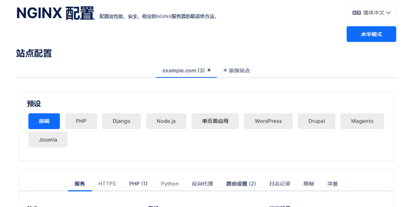Viewport: 411px width, 207px height.
Task: Select the 前端 preset
Action: click(44, 121)
